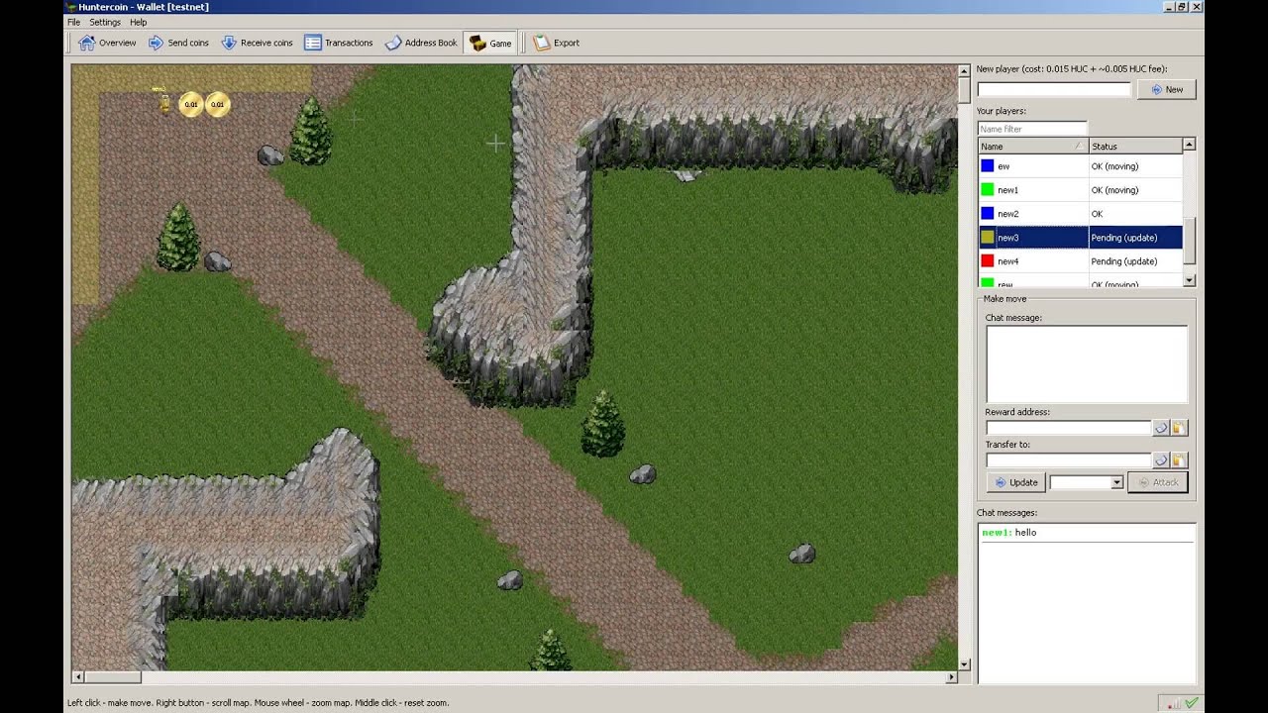Sort players by Status column
Screen dimensions: 1268x713
pyautogui.click(x=1135, y=147)
